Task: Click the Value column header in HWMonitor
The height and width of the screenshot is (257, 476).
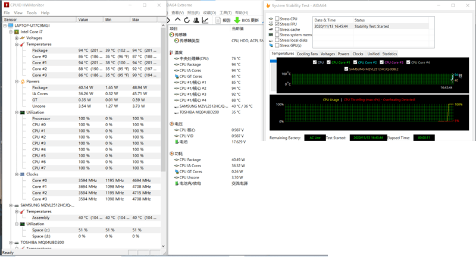Action: (89, 20)
